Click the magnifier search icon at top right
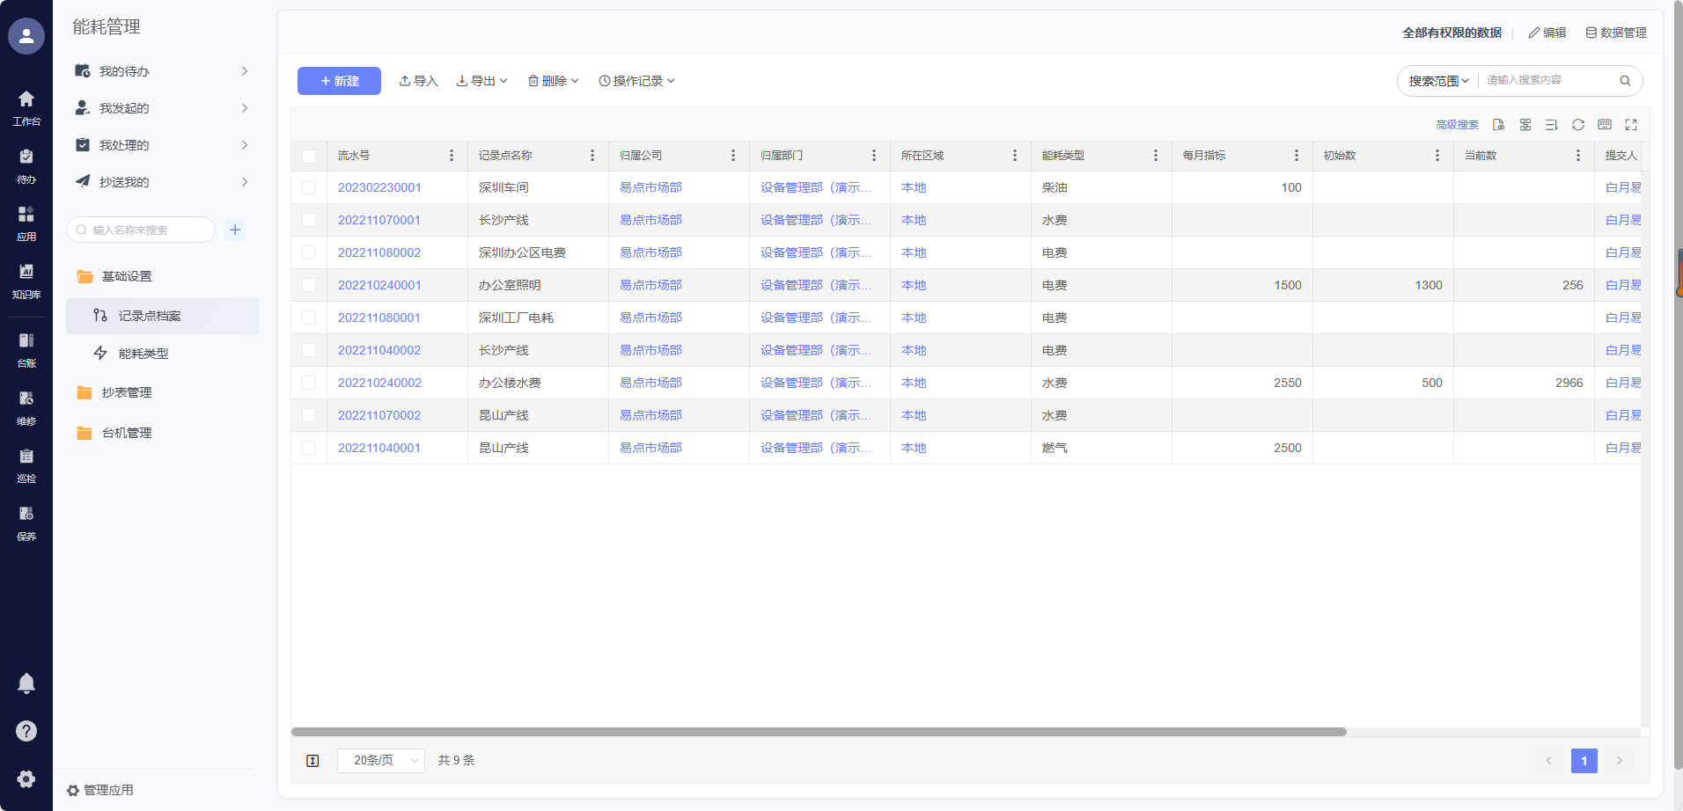This screenshot has height=811, width=1683. click(x=1625, y=81)
